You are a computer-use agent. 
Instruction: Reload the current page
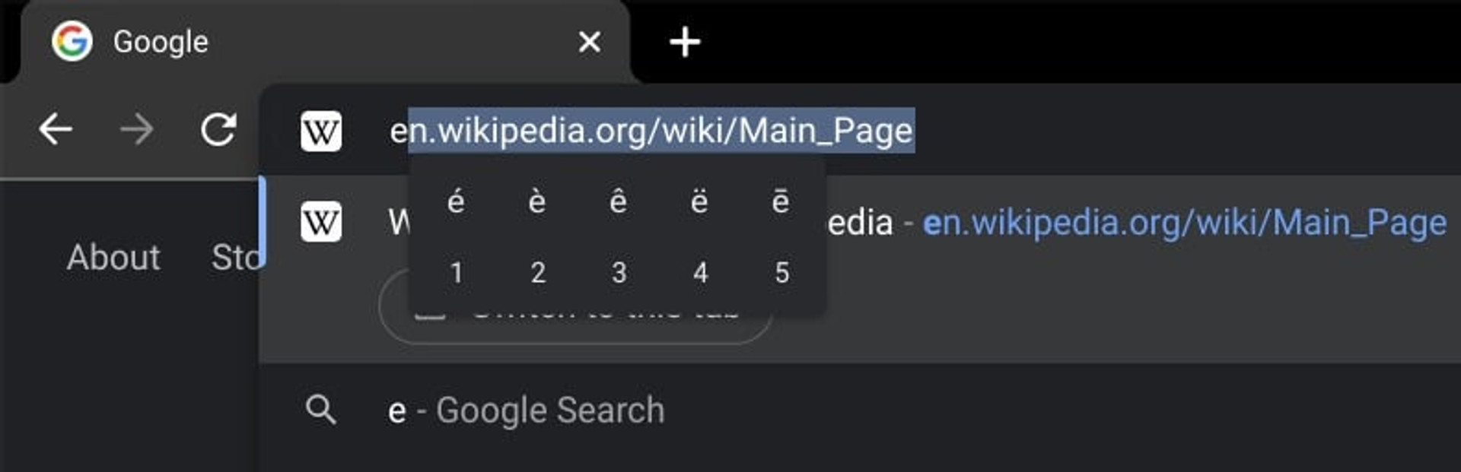click(218, 130)
